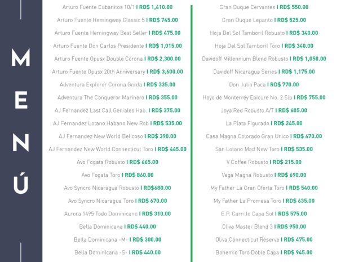This screenshot has width=341, height=262.
Task: Click Gran Duque Cervantes item
Action: click(264, 7)
